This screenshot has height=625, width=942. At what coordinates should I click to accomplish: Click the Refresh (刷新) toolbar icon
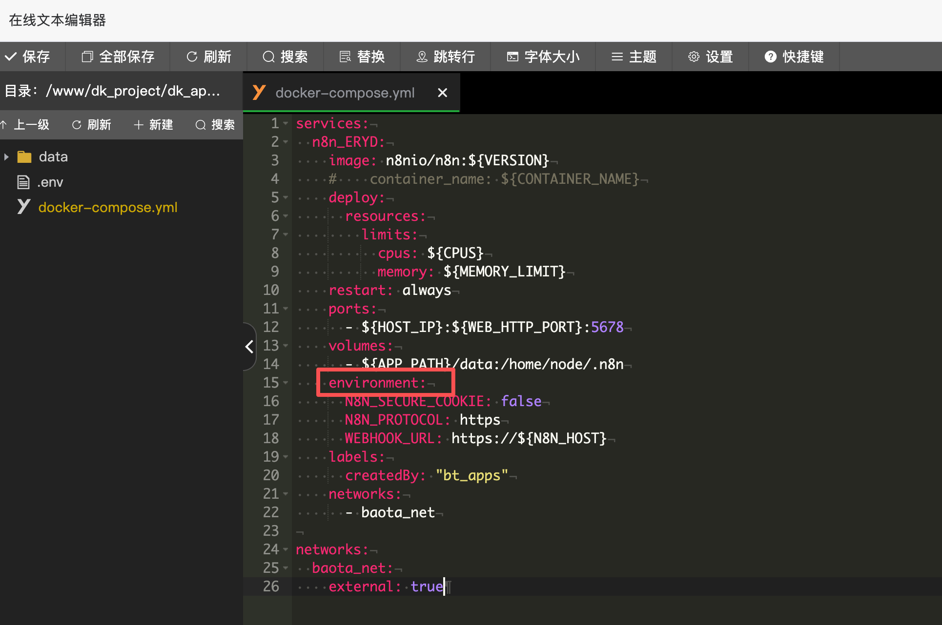click(x=192, y=57)
